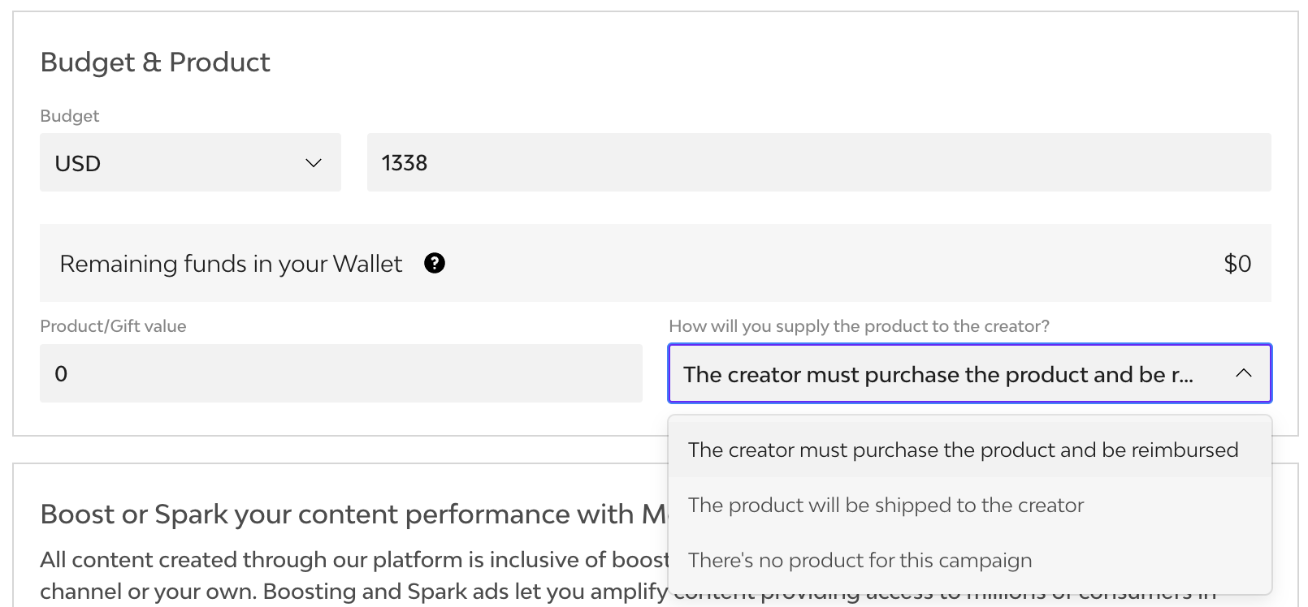Click the 'Budget' field label
Screen dimensions: 1308x607
coord(70,116)
